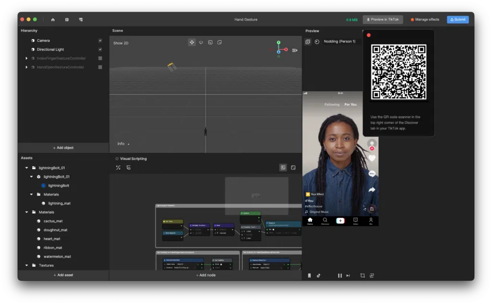This screenshot has height=304, width=492.
Task: Open the feedback icon in the top bar
Action: (81, 19)
